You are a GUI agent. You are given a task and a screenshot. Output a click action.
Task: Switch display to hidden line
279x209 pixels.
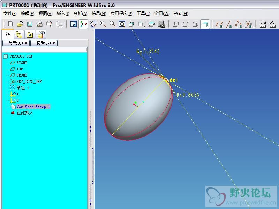[186, 24]
